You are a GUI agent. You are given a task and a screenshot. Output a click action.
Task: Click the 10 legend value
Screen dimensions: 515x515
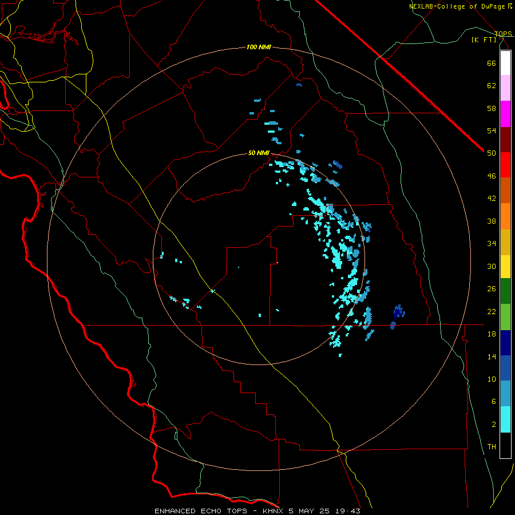click(492, 379)
